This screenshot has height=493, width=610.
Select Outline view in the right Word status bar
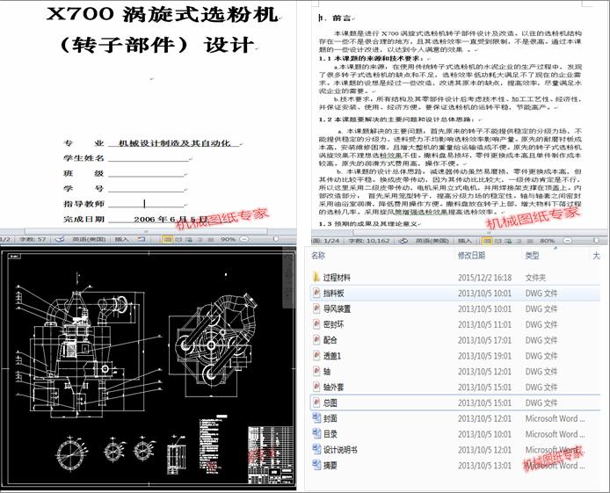pos(519,241)
